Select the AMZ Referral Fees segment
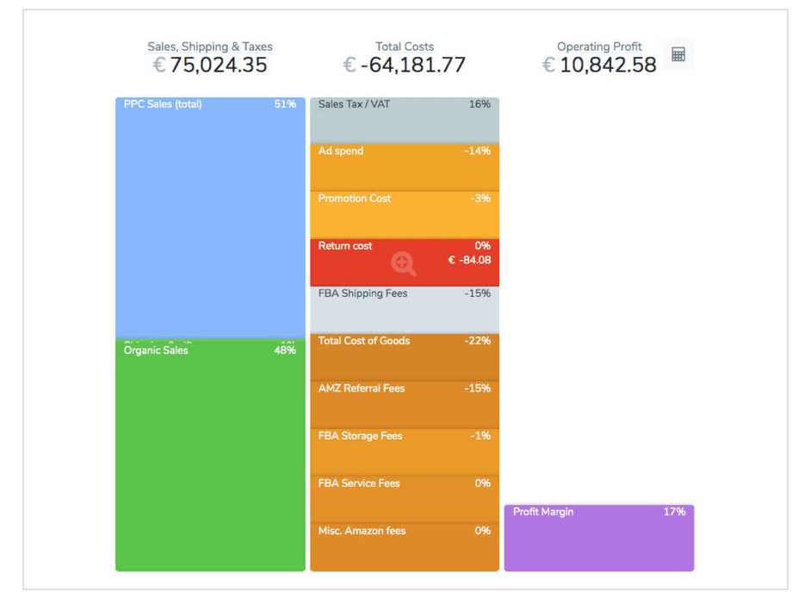The height and width of the screenshot is (599, 811). pos(404,405)
